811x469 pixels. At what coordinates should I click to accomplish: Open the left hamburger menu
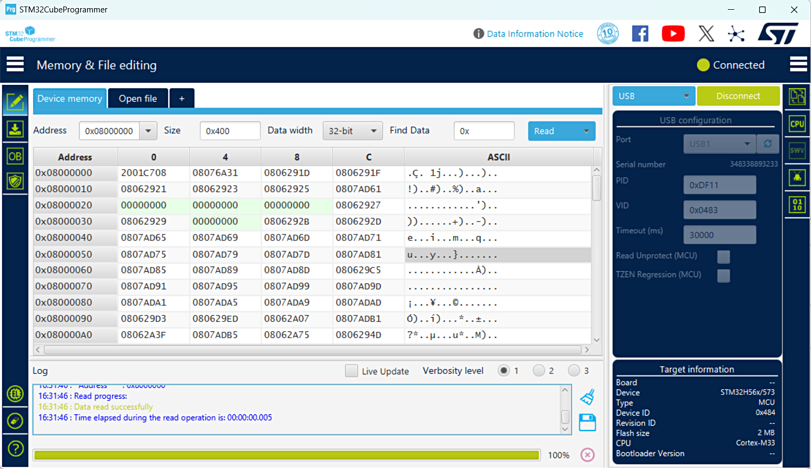pos(15,64)
